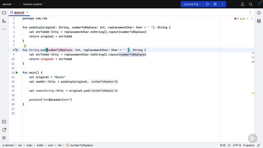
Task: Go to previous highlighted error arrow
Action: 247,18
